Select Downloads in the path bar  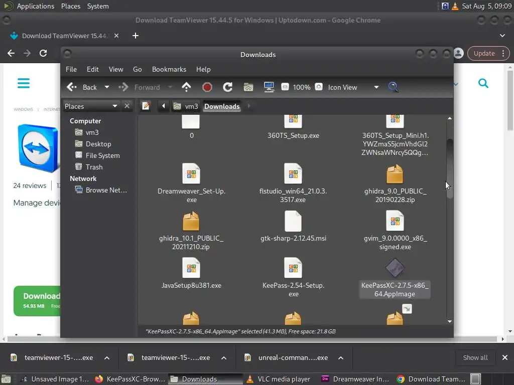(x=222, y=106)
